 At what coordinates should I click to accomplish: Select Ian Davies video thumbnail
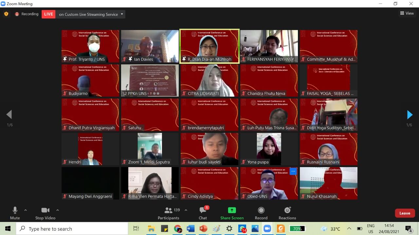pos(150,46)
